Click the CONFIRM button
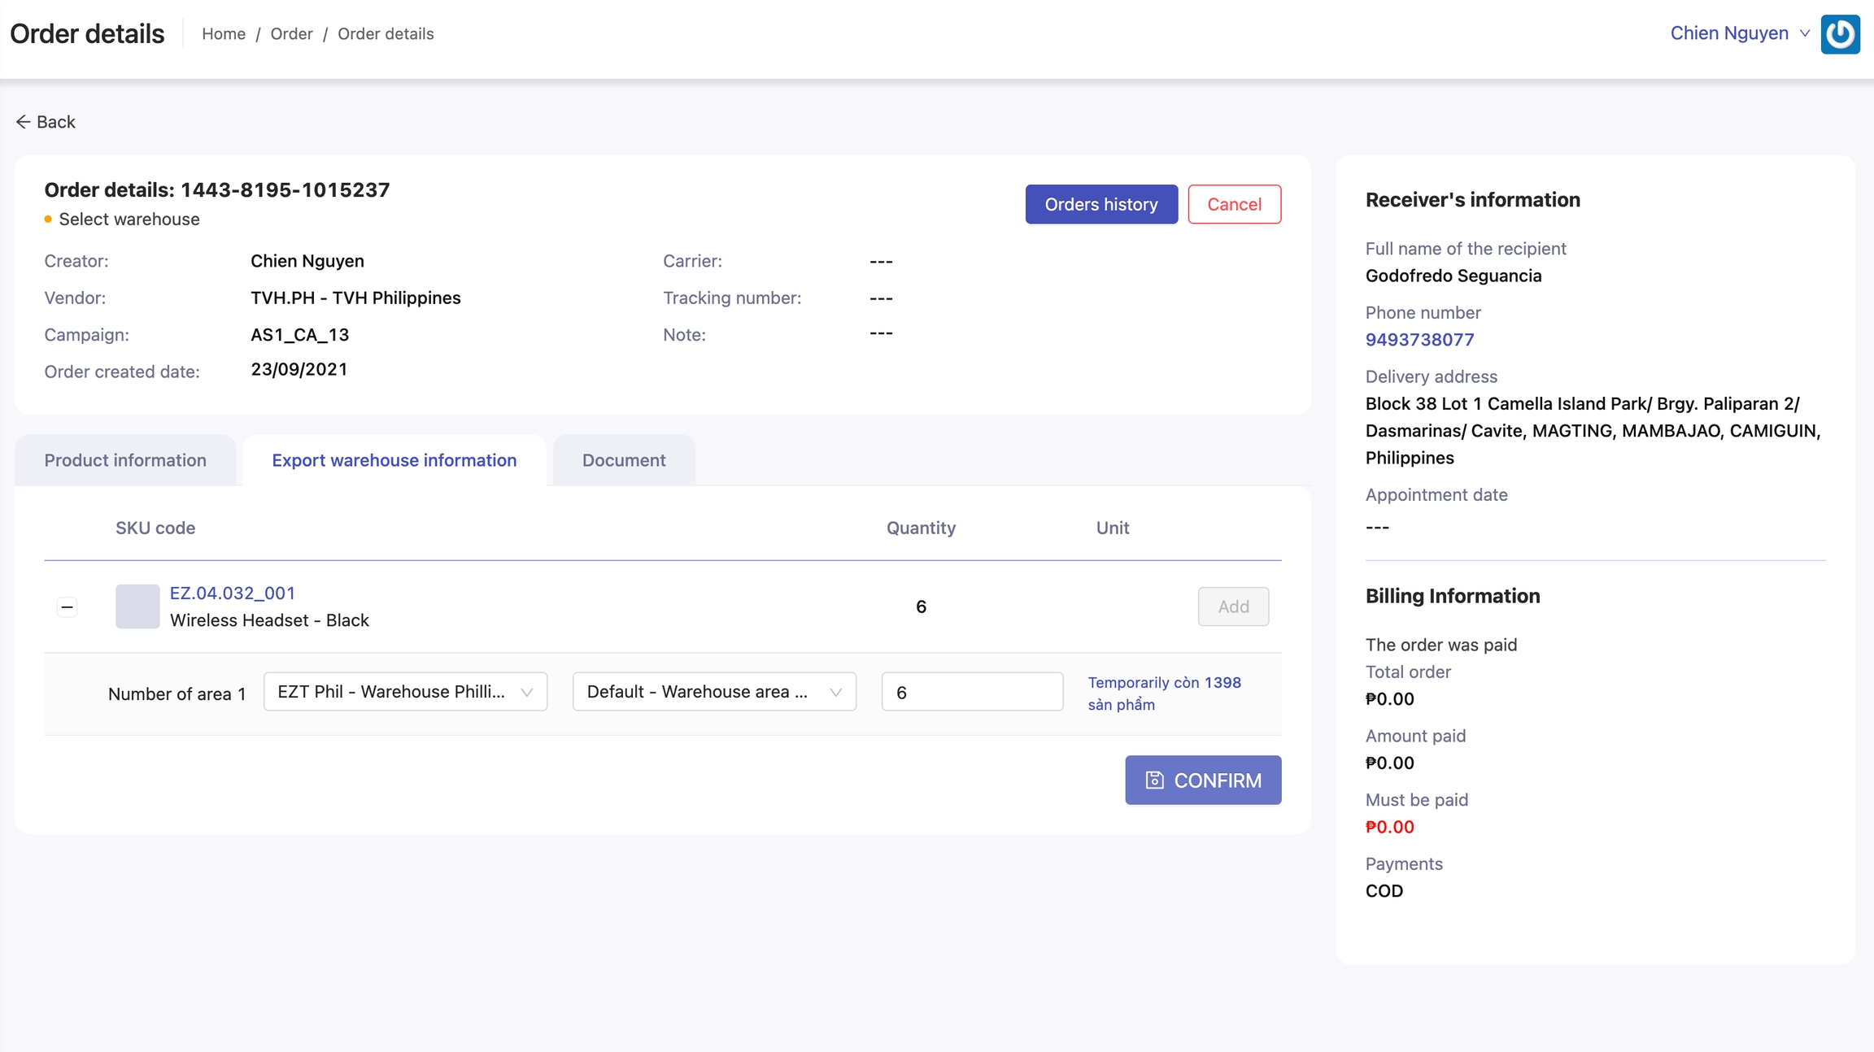1874x1052 pixels. pos(1203,780)
